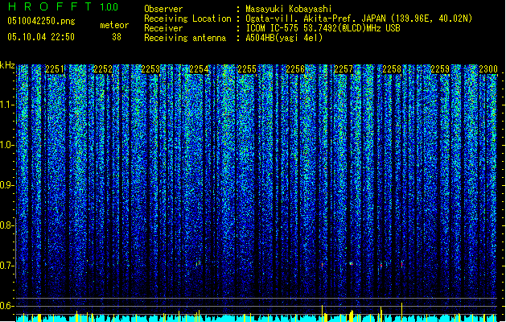The image size is (506, 322).
Task: Click the HROFFT 1.0.0 title text
Action: [x=64, y=6]
